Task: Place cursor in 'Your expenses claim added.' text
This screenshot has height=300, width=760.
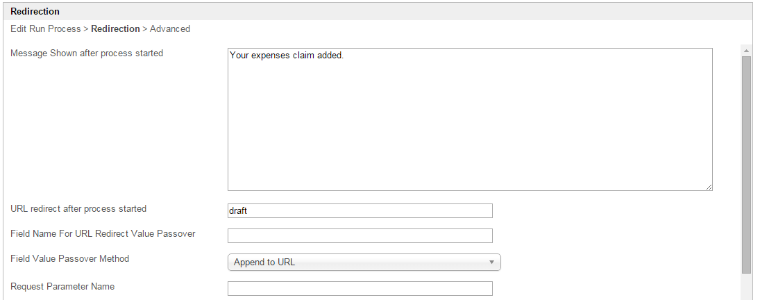Action: tap(287, 56)
